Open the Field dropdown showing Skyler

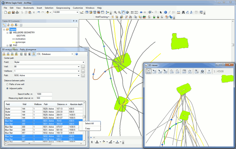83,62
